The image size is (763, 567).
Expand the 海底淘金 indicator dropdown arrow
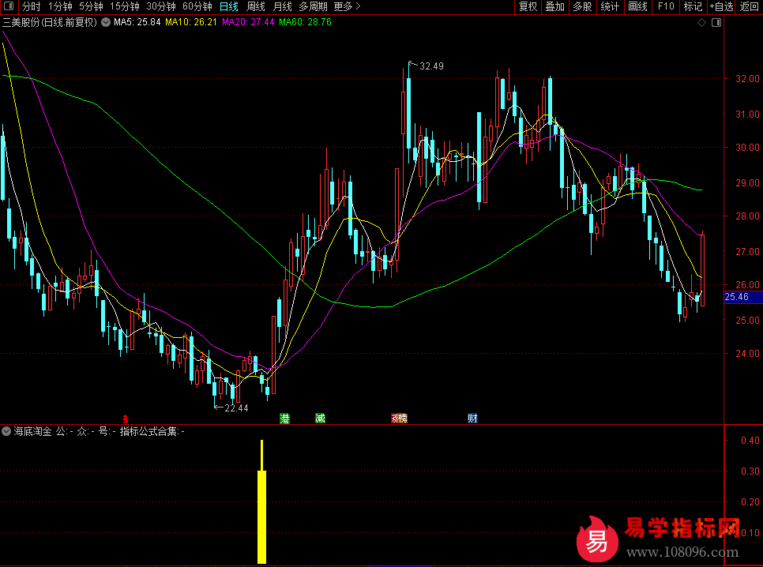[7, 432]
